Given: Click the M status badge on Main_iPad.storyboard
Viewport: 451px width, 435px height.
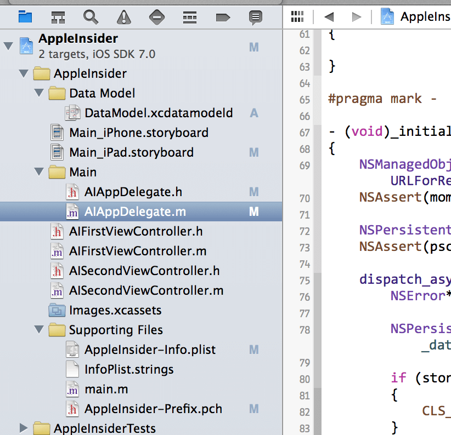Looking at the screenshot, I should [253, 152].
